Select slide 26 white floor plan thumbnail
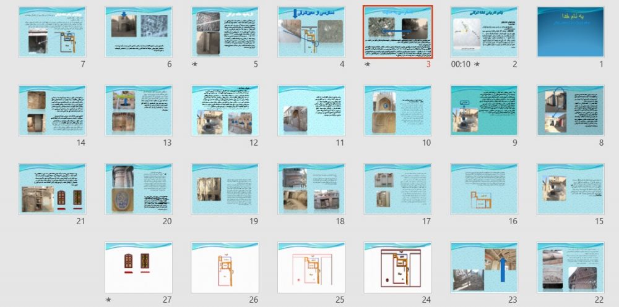Viewport: 619px width, 307px height. click(225, 267)
